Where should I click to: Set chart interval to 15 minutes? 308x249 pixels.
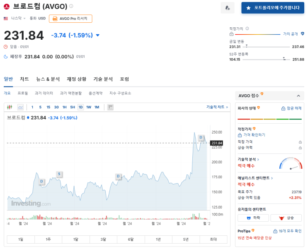[49, 107]
